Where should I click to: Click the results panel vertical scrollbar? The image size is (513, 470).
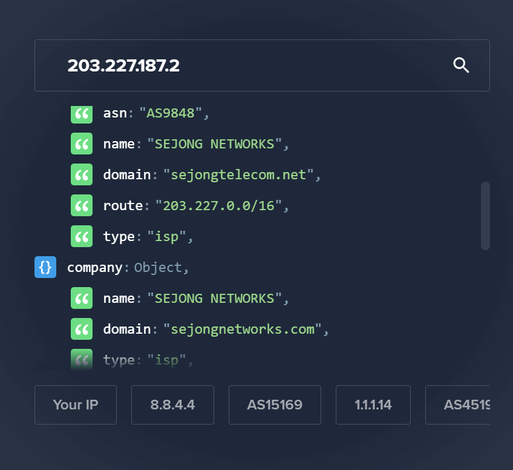(x=485, y=216)
